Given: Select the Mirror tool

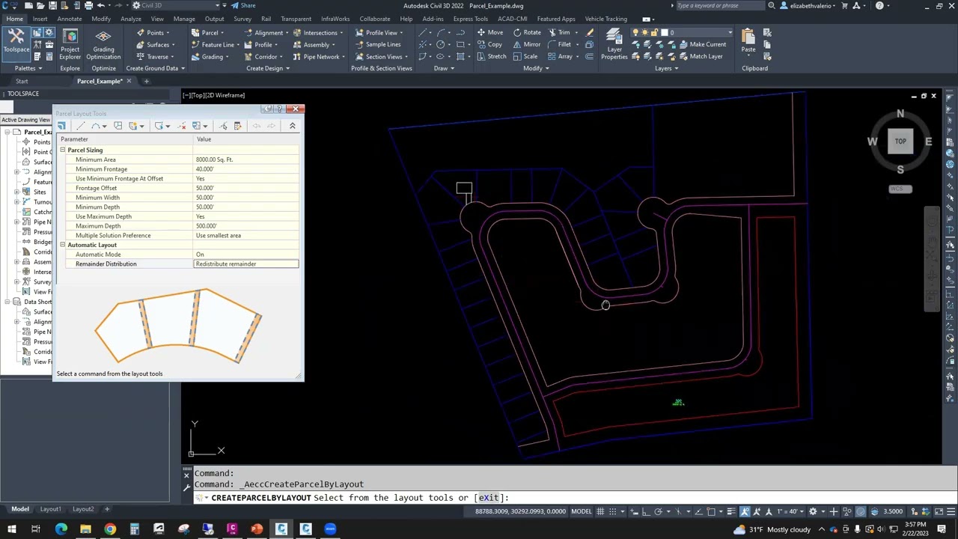Looking at the screenshot, I should [526, 44].
